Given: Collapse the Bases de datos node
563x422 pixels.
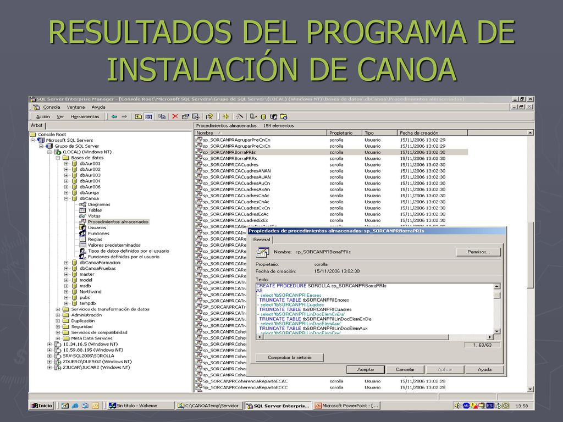Looking at the screenshot, I should (x=58, y=158).
